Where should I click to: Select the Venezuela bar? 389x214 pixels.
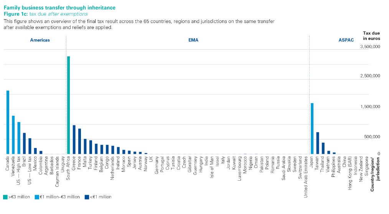(13, 135)
